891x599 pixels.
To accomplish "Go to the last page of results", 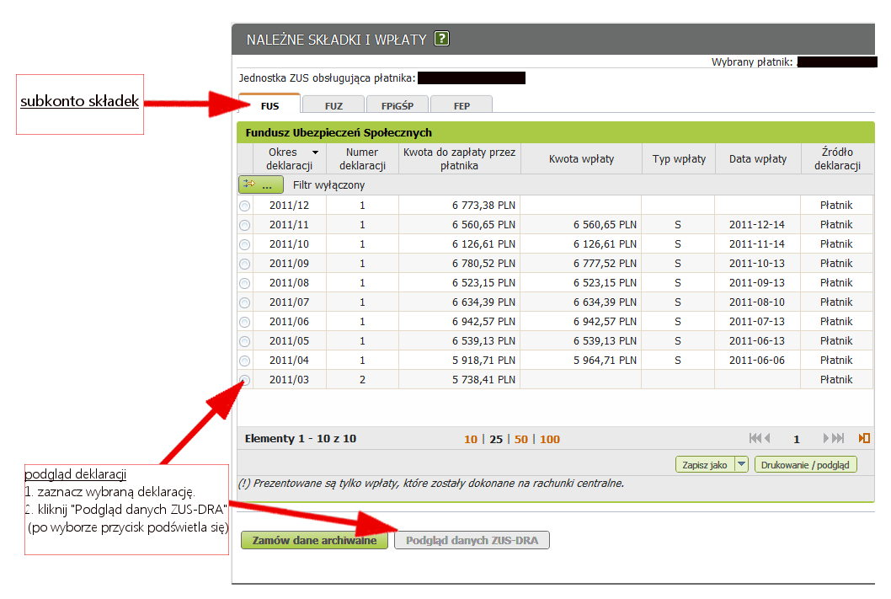I will pyautogui.click(x=838, y=438).
